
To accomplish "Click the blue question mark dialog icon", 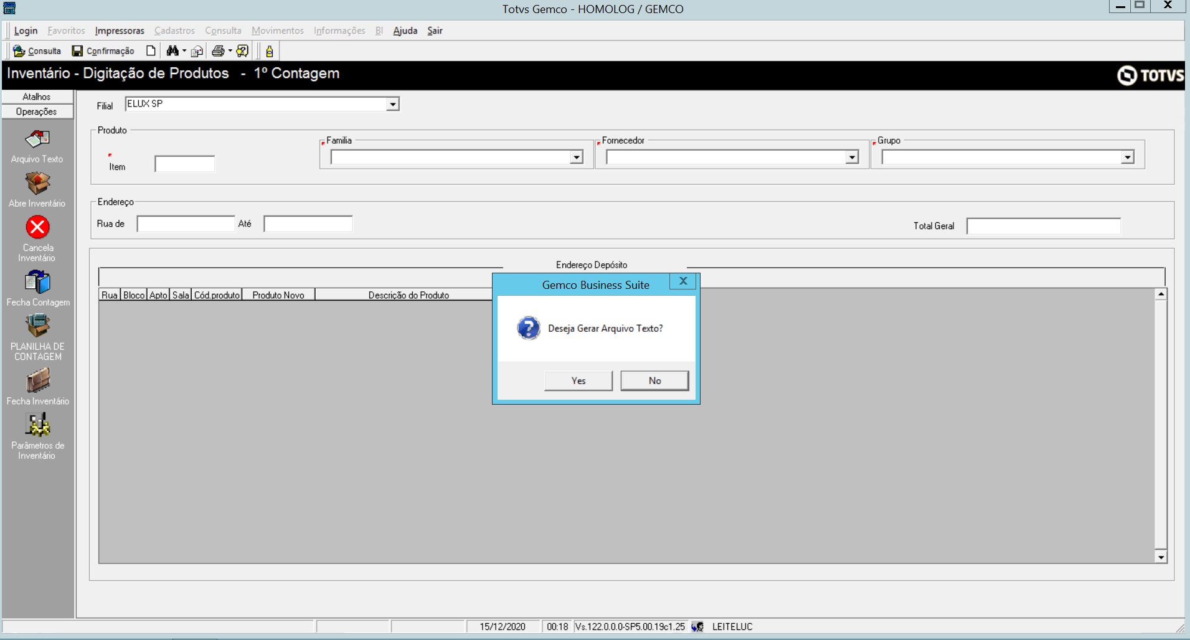I will click(529, 328).
